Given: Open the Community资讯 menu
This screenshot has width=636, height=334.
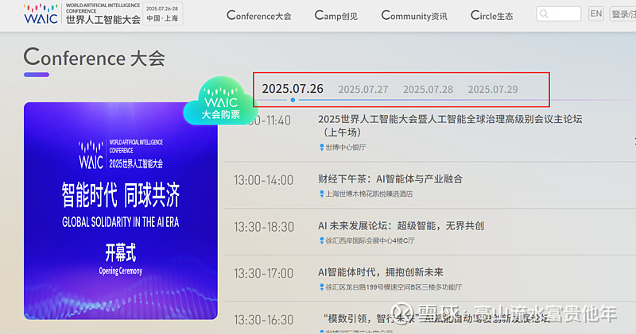Looking at the screenshot, I should pyautogui.click(x=413, y=15).
